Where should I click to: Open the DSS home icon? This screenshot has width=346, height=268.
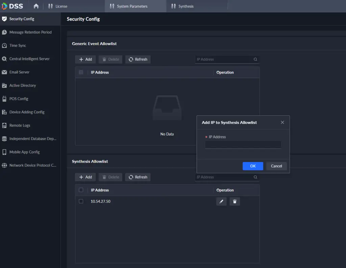(36, 6)
